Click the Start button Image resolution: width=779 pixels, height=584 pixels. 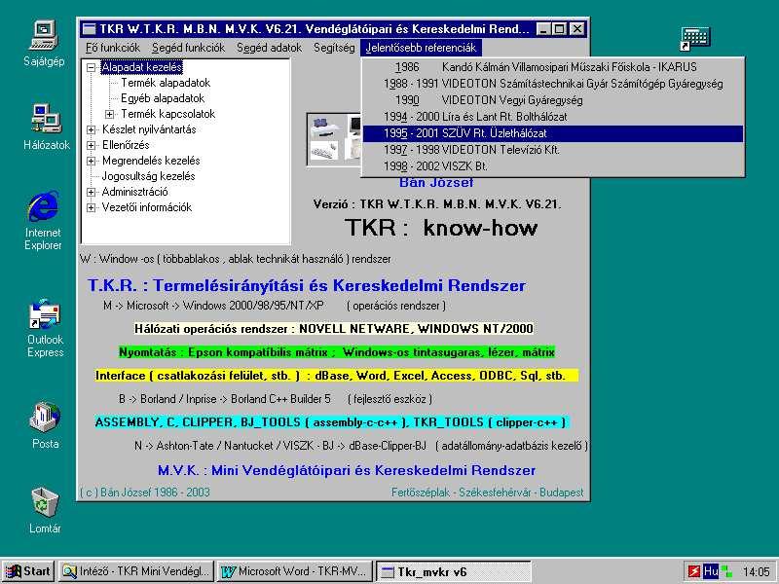point(28,571)
